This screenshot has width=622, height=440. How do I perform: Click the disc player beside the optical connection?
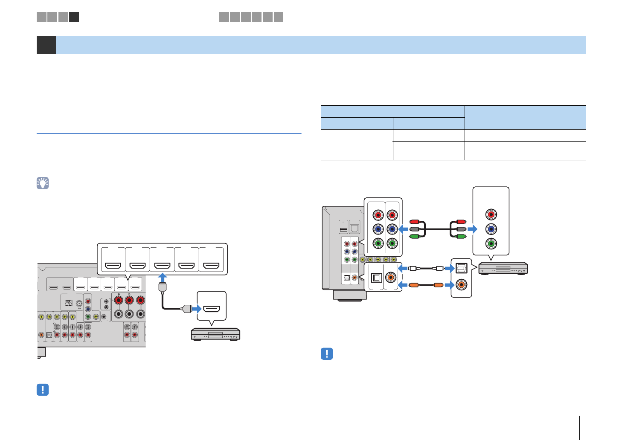point(503,268)
